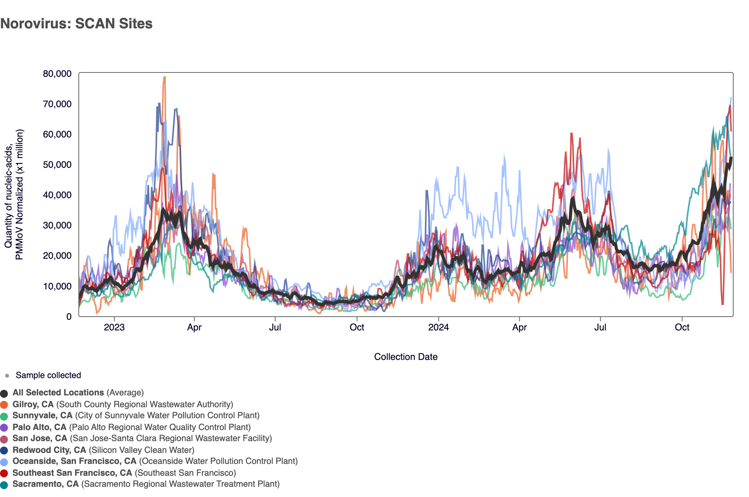The height and width of the screenshot is (497, 749).
Task: Toggle All Selected Locations average series
Action: (x=78, y=393)
